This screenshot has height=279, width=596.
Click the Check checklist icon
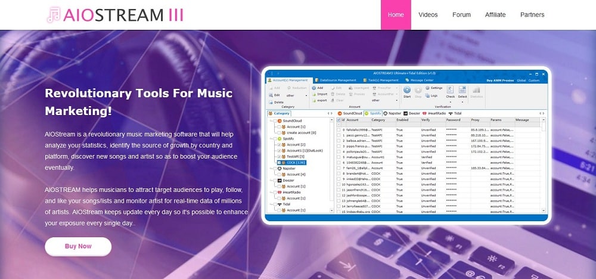[x=451, y=89]
